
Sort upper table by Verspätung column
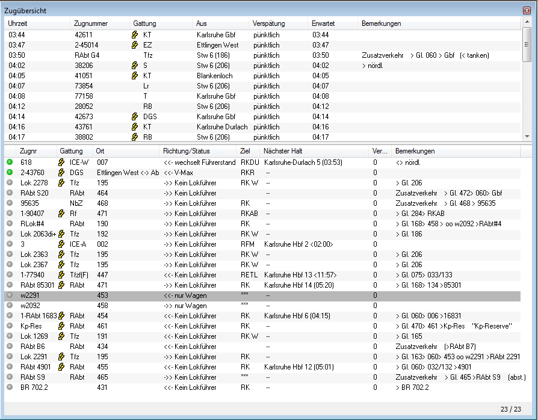point(278,23)
